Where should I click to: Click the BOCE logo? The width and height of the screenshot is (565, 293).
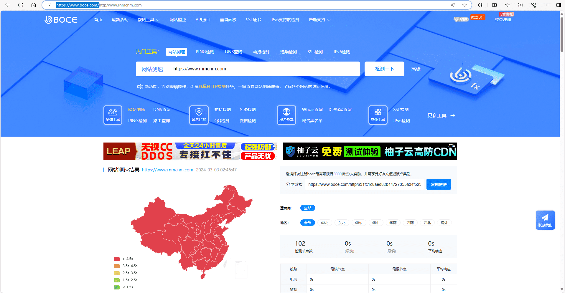pos(61,19)
